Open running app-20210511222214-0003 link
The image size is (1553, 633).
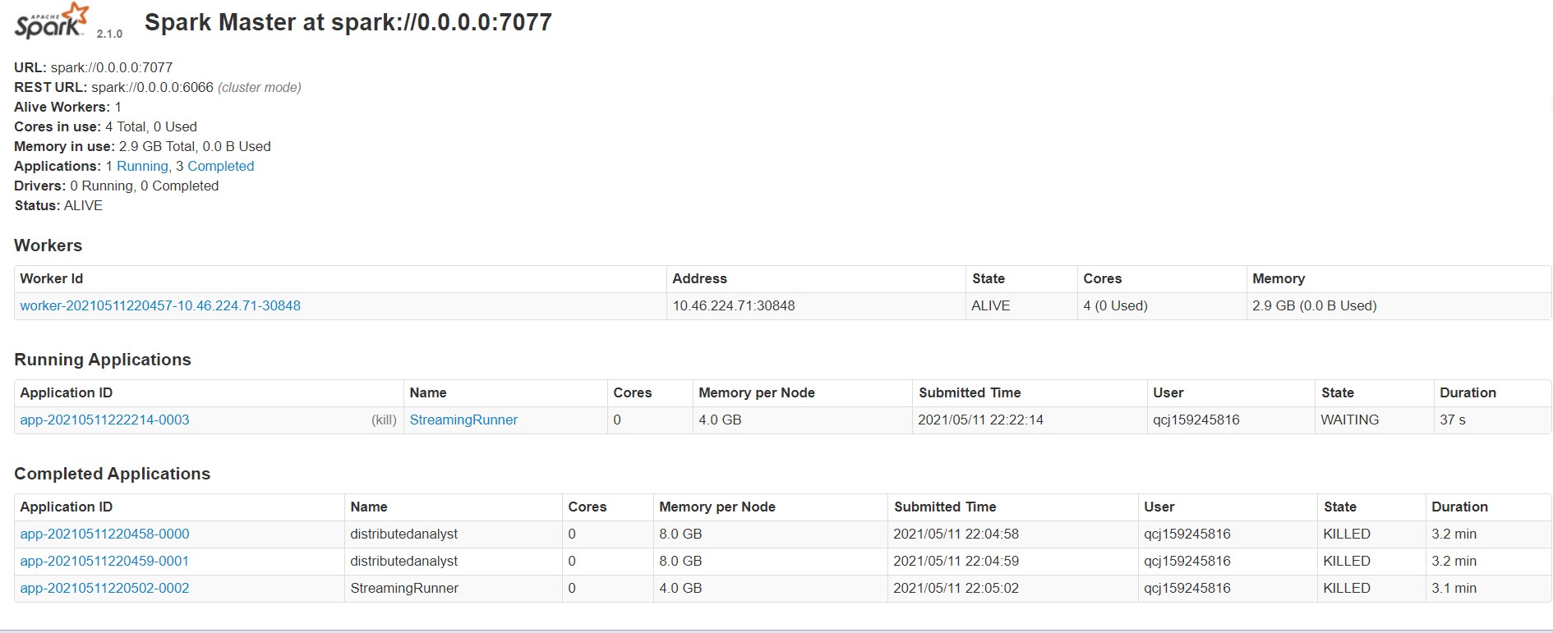pos(104,420)
